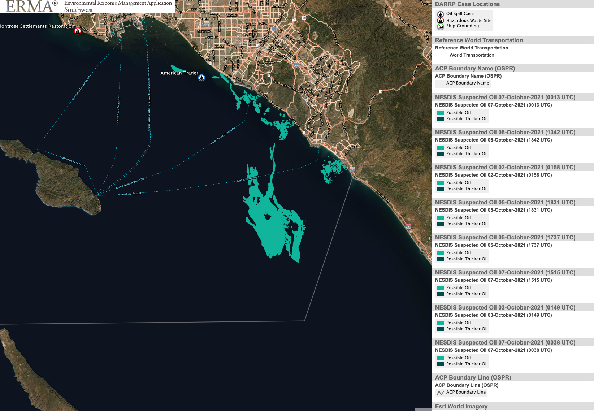Click the Trask Ave street label
Image resolution: width=594 pixels, height=411 pixels.
(x=232, y=16)
